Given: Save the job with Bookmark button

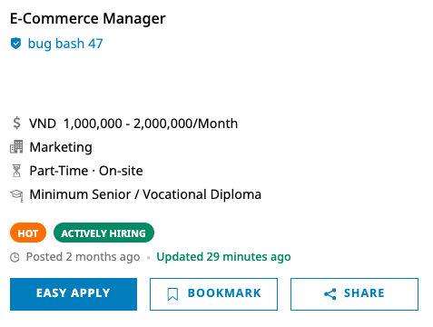Looking at the screenshot, I should click(213, 294).
